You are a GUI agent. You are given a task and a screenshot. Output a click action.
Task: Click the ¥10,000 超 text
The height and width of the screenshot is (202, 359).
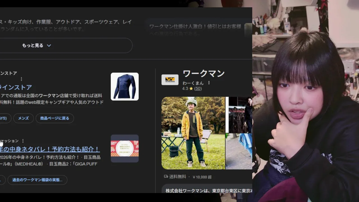pos(202,177)
